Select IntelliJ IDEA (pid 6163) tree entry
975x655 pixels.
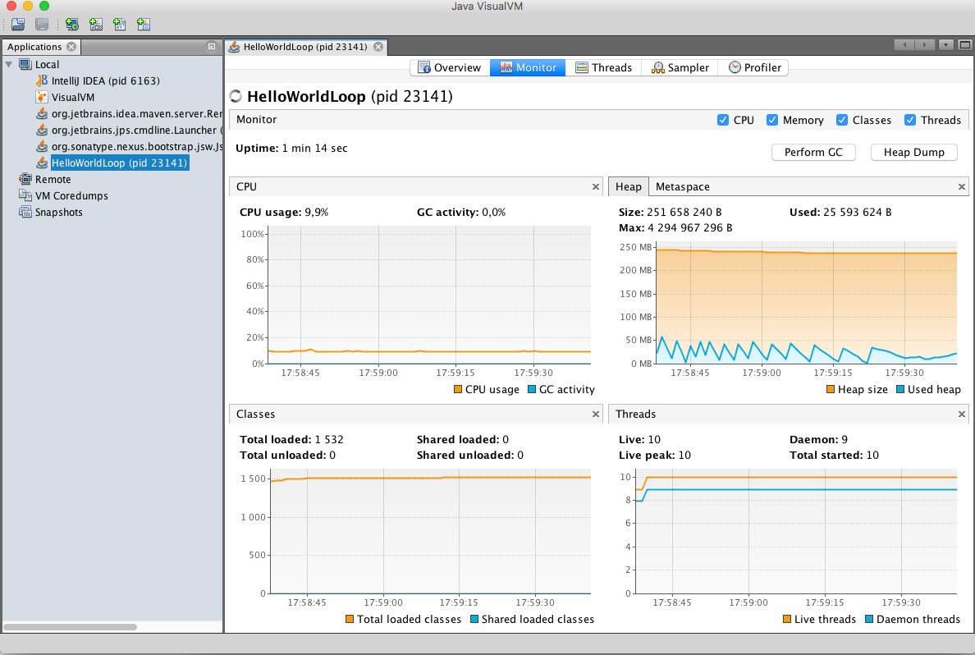[x=106, y=81]
